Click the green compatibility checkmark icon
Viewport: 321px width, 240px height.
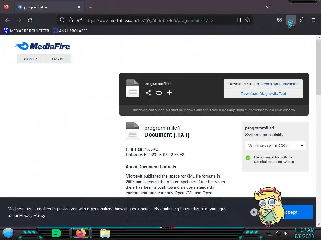pyautogui.click(x=248, y=158)
